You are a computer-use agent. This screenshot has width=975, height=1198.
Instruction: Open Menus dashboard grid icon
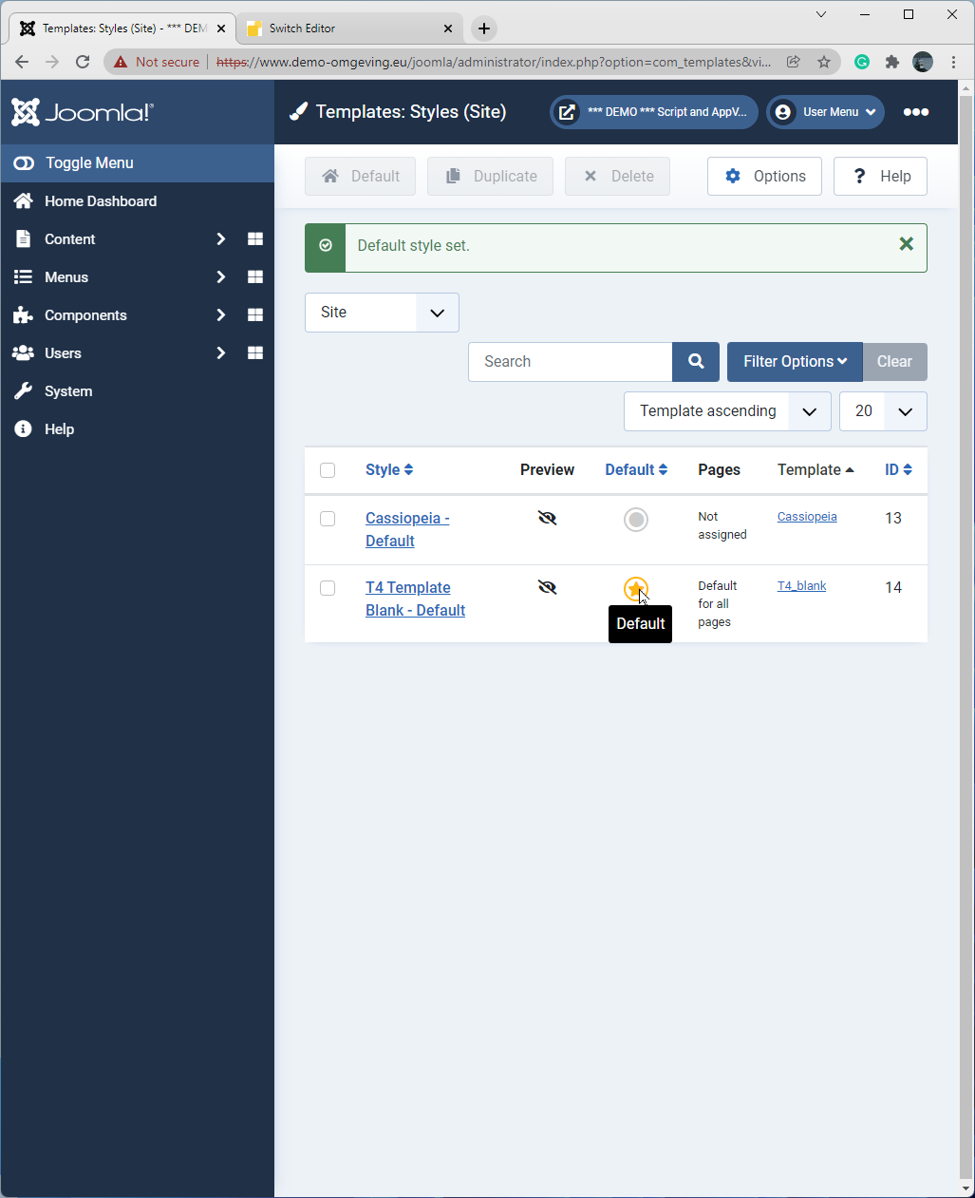pyautogui.click(x=254, y=277)
